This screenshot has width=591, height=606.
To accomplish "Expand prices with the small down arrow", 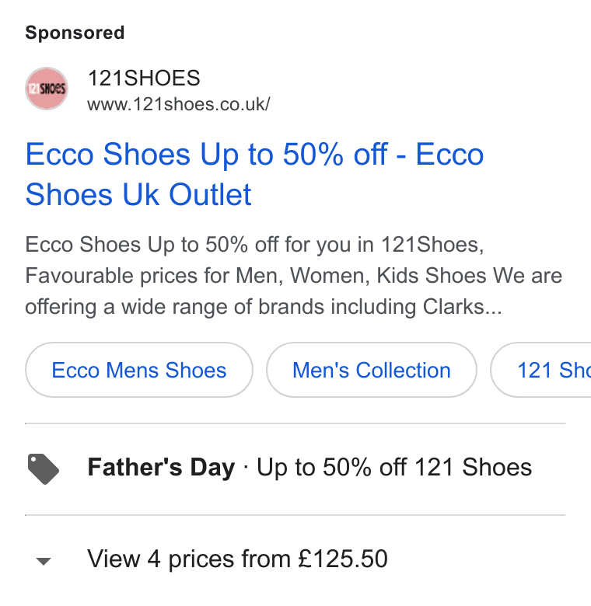I will [44, 561].
